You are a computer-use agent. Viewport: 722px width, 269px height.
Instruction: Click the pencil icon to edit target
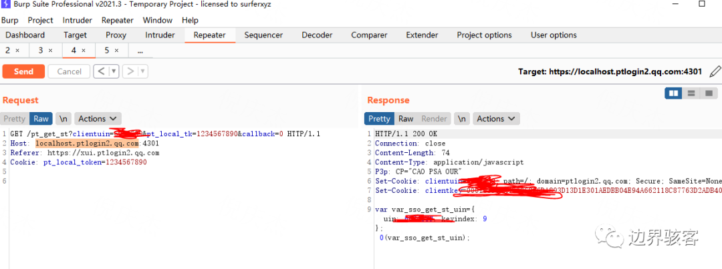click(x=715, y=71)
